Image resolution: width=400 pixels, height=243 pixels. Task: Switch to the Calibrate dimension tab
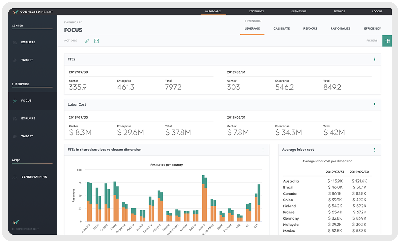tap(281, 28)
